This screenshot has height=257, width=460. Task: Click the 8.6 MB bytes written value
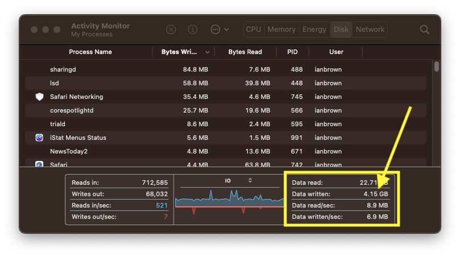[x=198, y=125]
